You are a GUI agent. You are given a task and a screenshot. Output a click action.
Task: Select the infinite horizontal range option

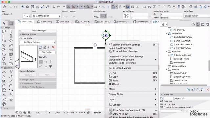tap(96, 16)
